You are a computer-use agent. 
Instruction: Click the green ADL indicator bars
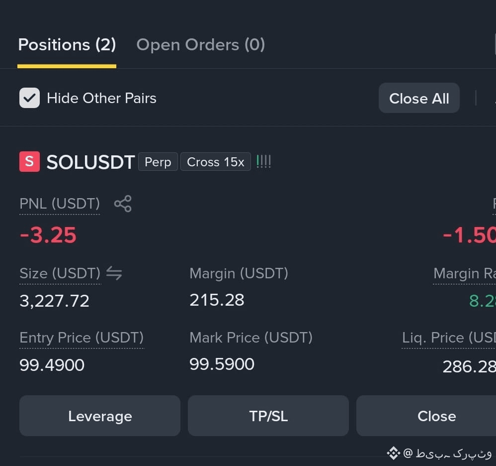click(x=263, y=162)
